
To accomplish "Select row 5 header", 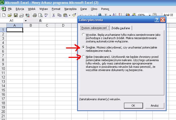I will pyautogui.click(x=3, y=47).
